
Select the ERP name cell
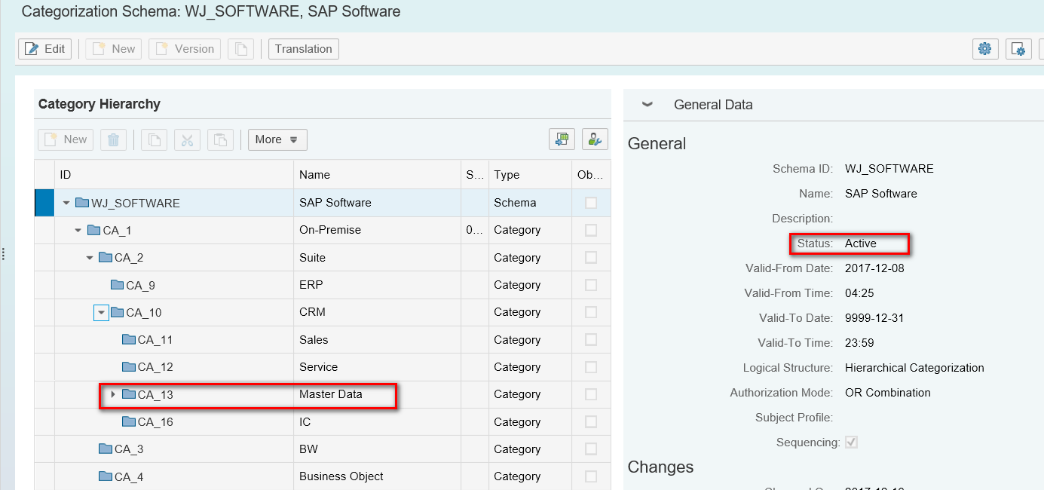click(378, 285)
